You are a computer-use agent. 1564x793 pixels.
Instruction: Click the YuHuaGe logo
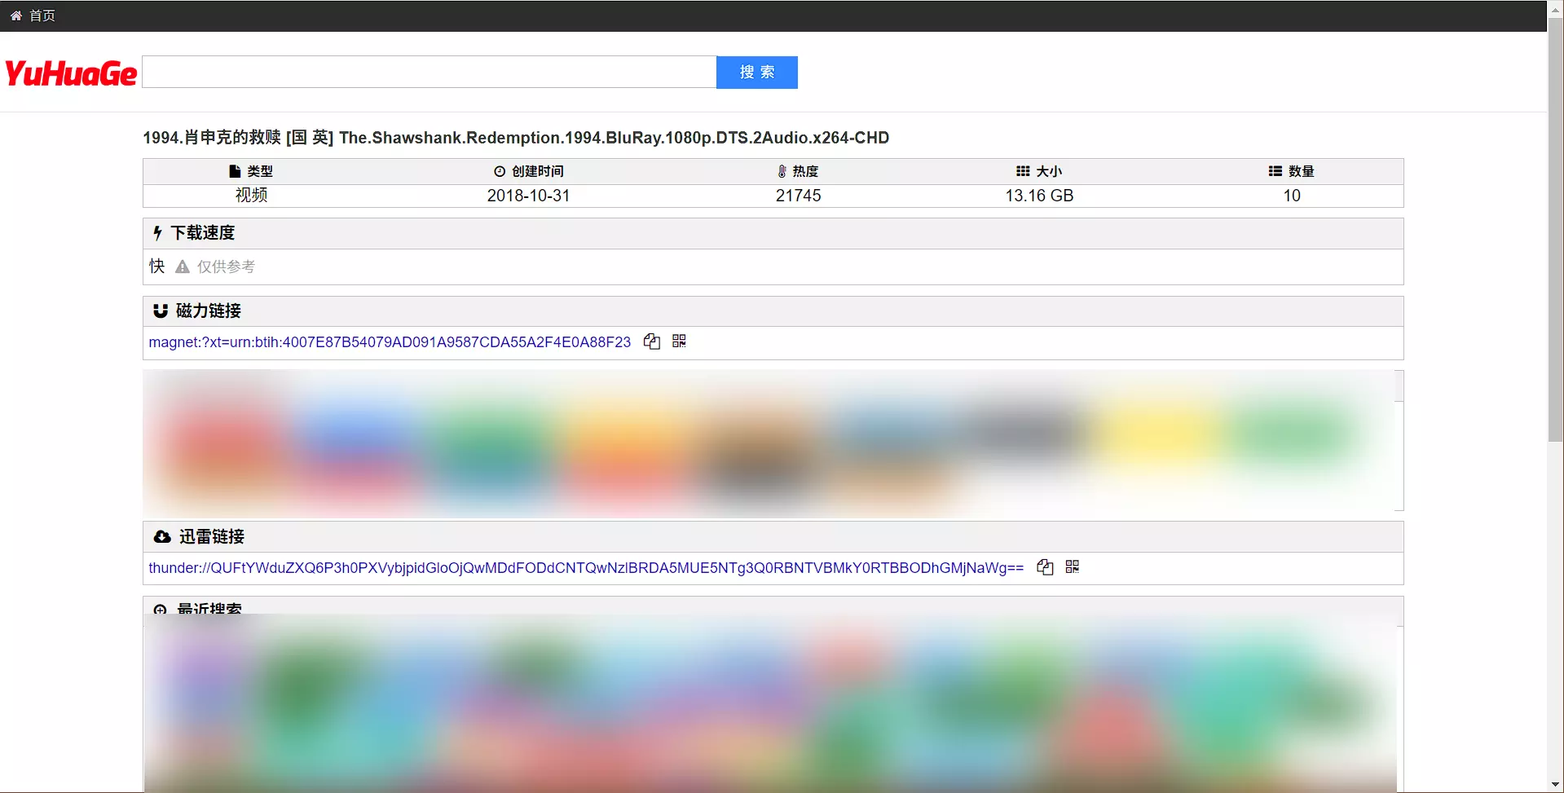pyautogui.click(x=71, y=73)
